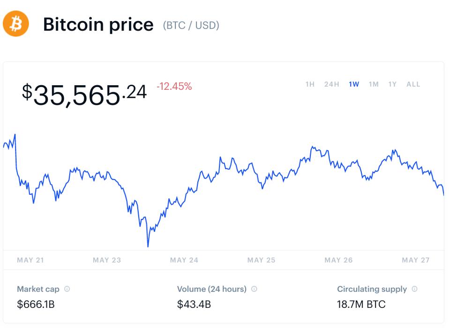Click the MAY 21 date marker
The image size is (449, 328).
[x=30, y=260]
